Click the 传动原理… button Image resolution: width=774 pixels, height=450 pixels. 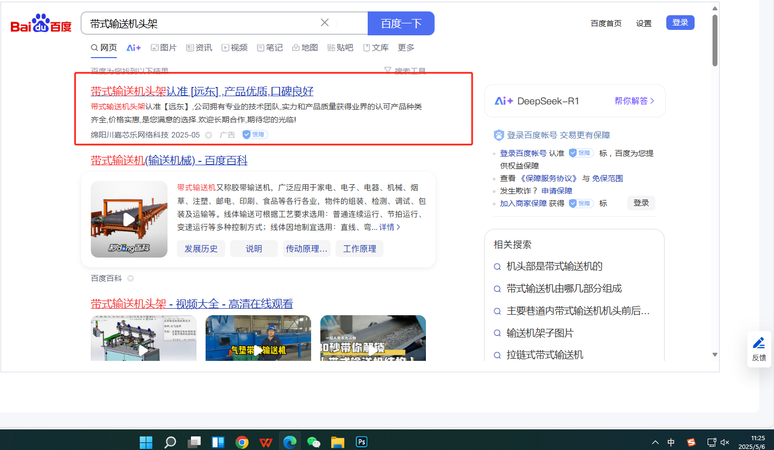click(307, 249)
